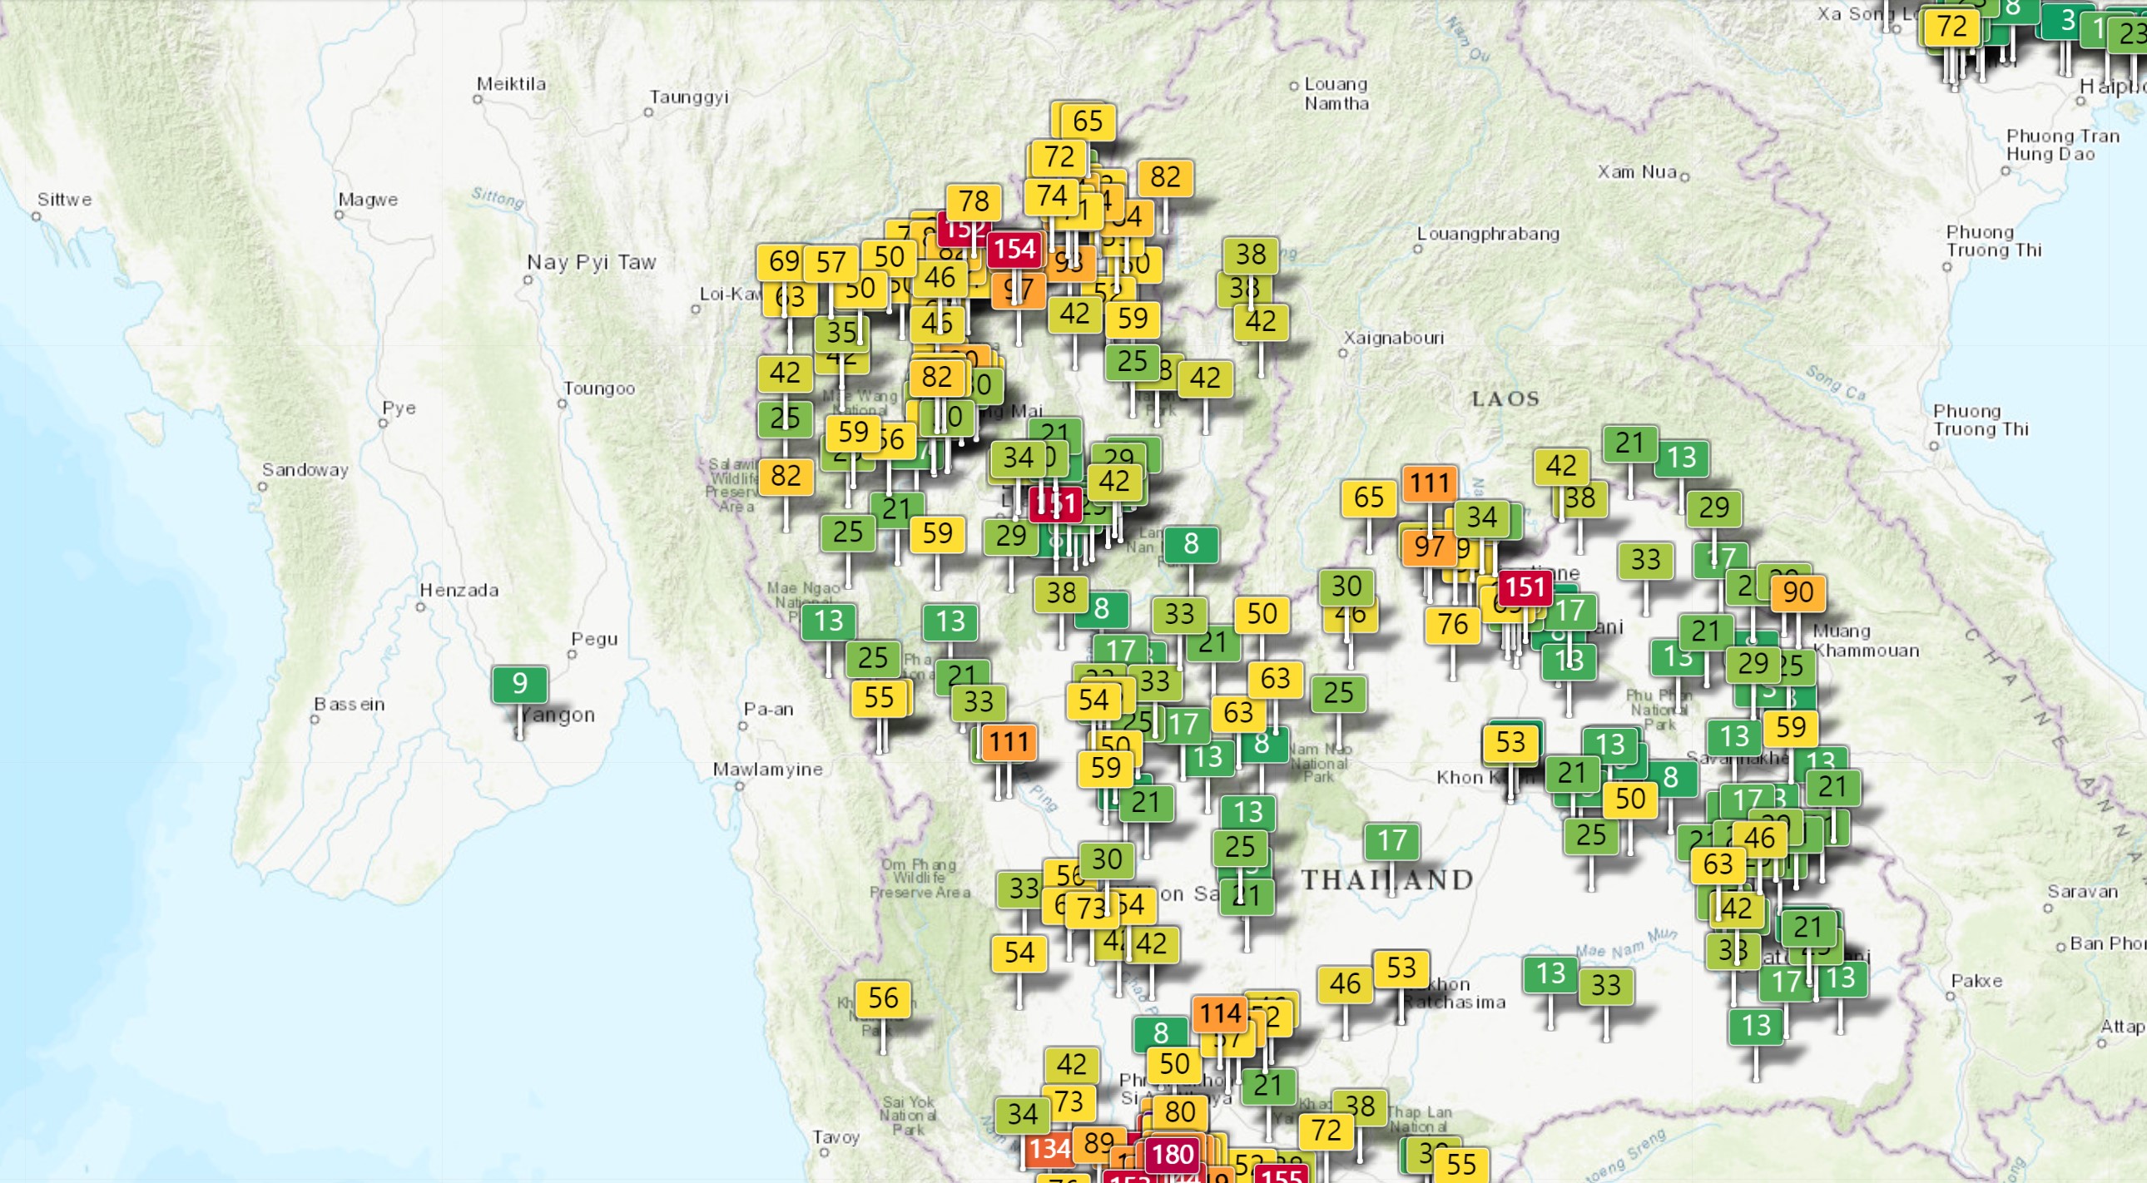Click the green 9 marker near Yangon
The image size is (2147, 1183).
(519, 684)
